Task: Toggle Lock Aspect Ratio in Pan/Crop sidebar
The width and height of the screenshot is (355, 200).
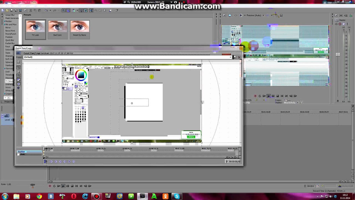Action: (19, 80)
